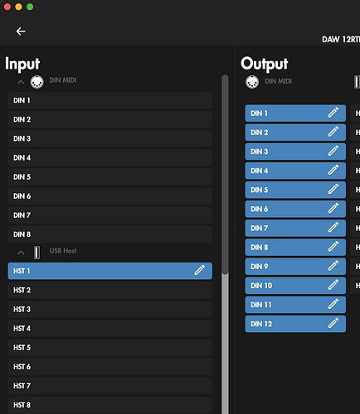The width and height of the screenshot is (360, 414).
Task: Pick input HST 6
Action: (110, 367)
